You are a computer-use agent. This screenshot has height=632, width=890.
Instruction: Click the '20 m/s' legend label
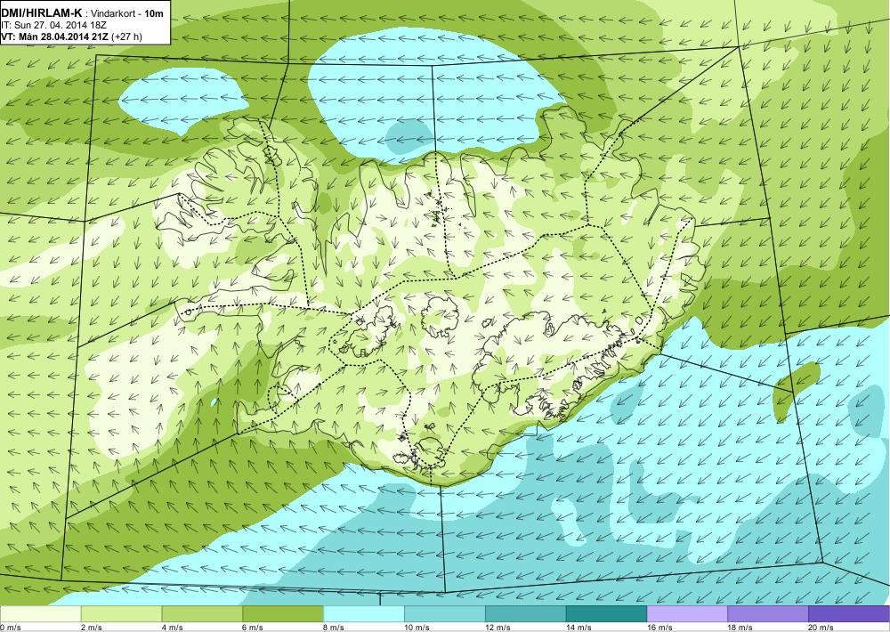(x=821, y=628)
